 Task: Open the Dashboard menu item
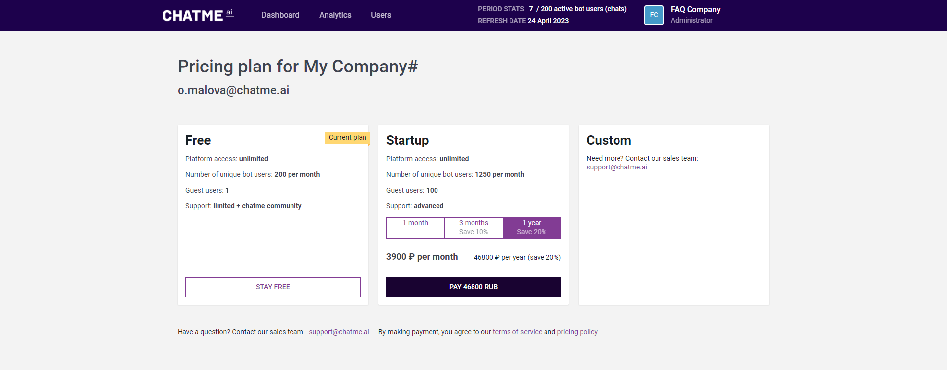point(280,15)
